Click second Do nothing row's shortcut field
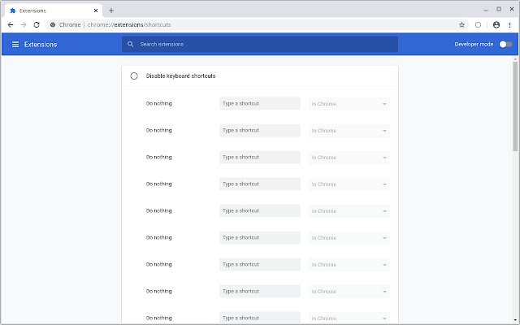The width and height of the screenshot is (520, 325). [x=260, y=130]
